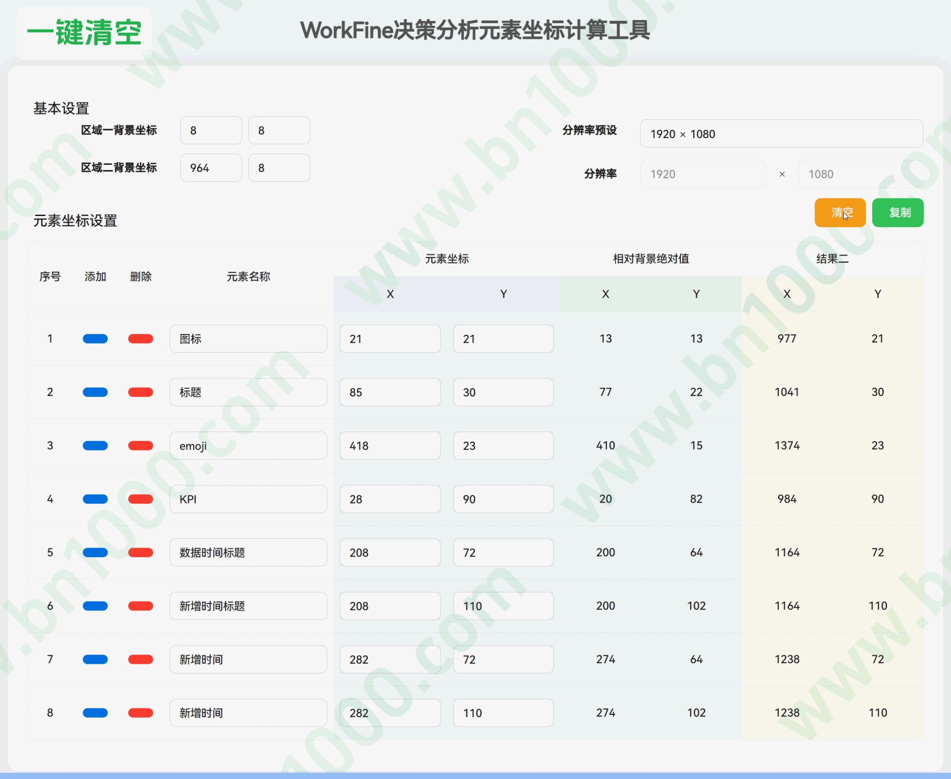
Task: Click the red delete pill in emoji row
Action: pyautogui.click(x=141, y=445)
